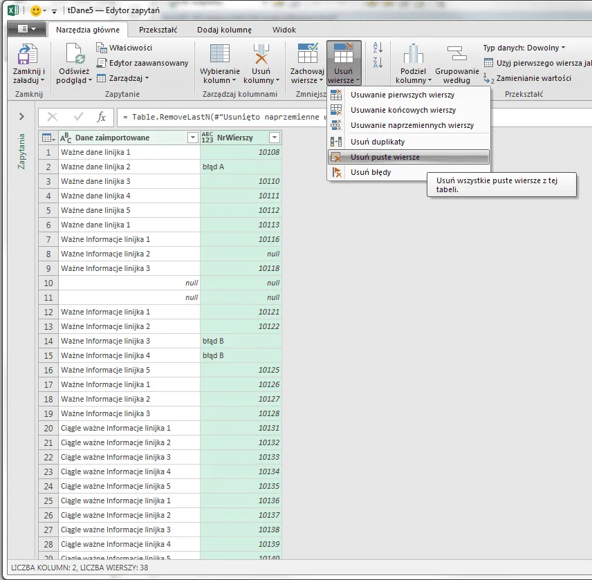Click the smiley feedback icon

click(x=35, y=10)
